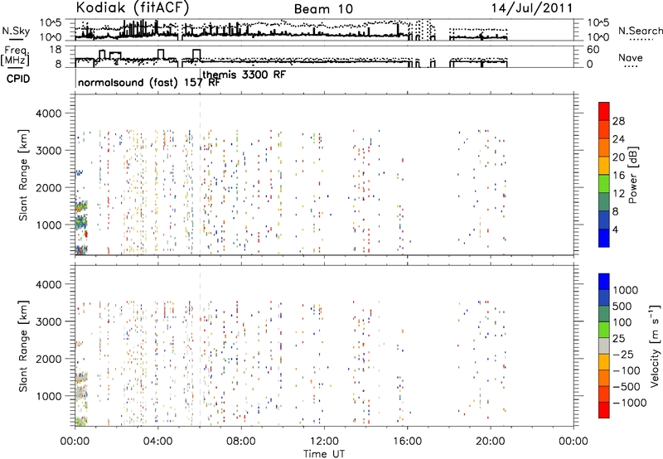
Task: Click the 'normalsound (fast) 157 RF' label
Action: click(x=149, y=83)
